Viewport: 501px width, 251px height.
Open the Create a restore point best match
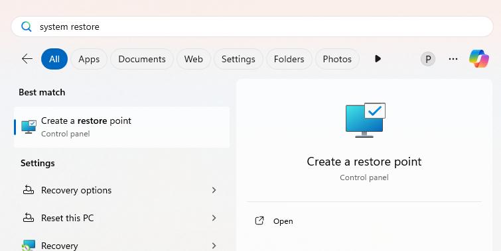pyautogui.click(x=121, y=127)
